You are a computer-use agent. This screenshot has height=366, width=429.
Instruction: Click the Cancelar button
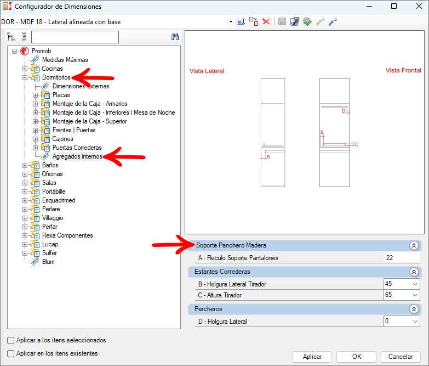tap(401, 357)
